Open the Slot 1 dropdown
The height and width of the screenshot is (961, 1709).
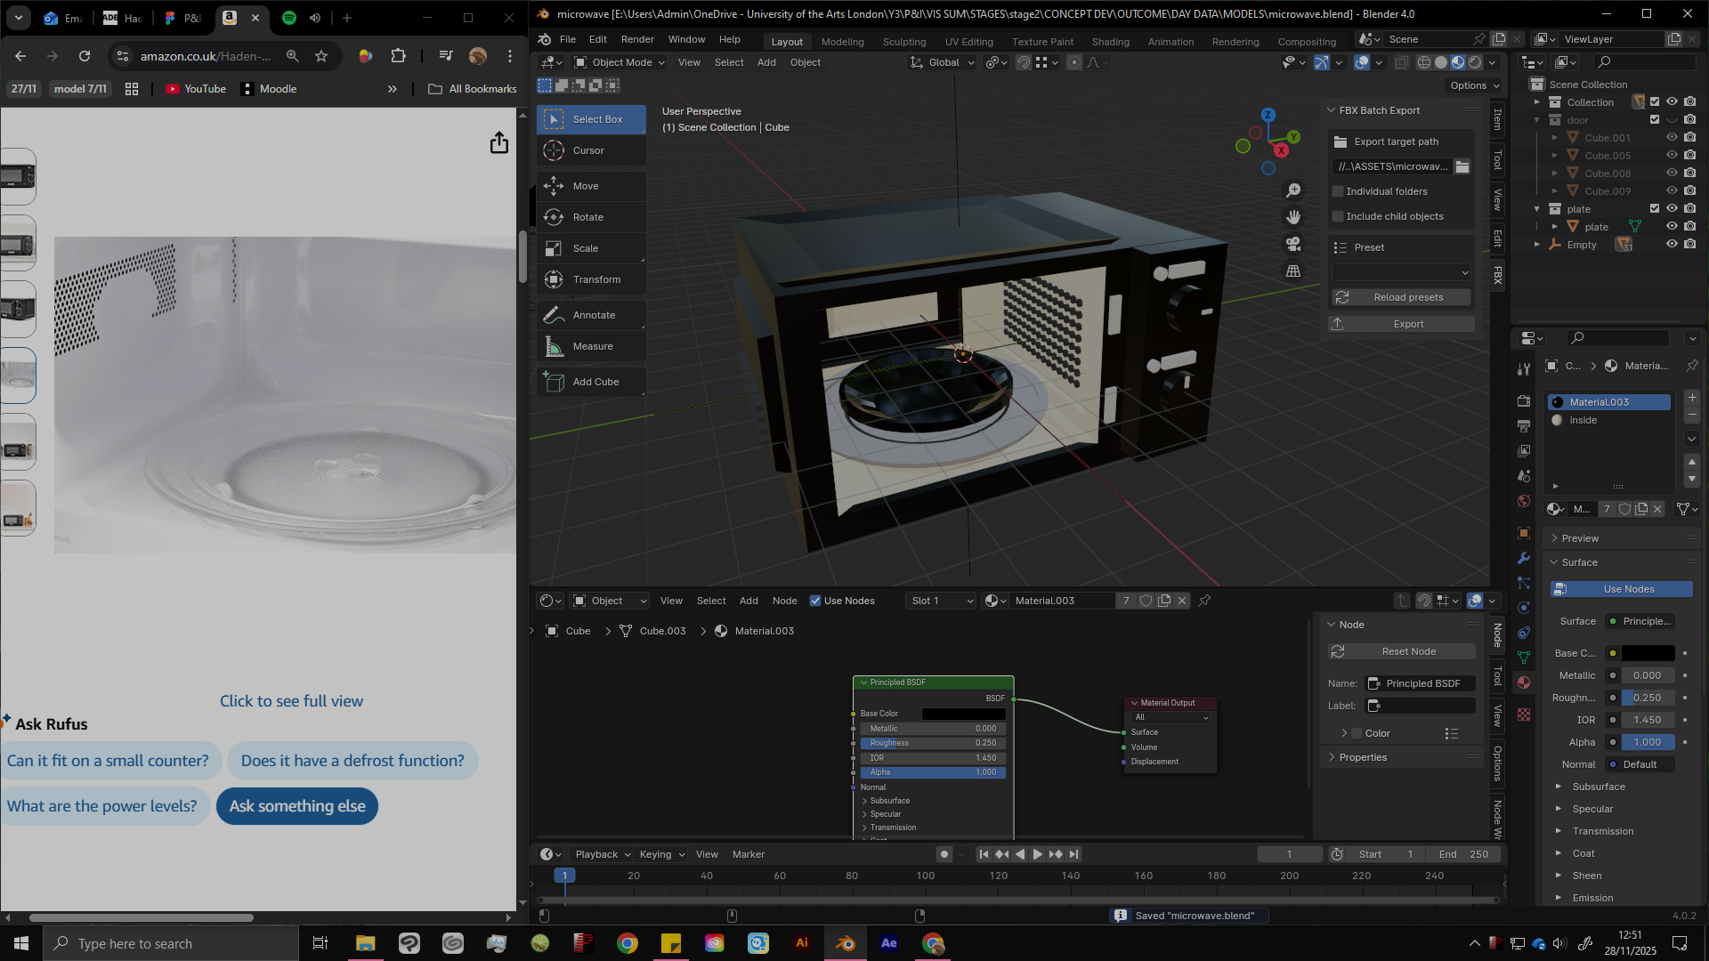[x=941, y=601]
